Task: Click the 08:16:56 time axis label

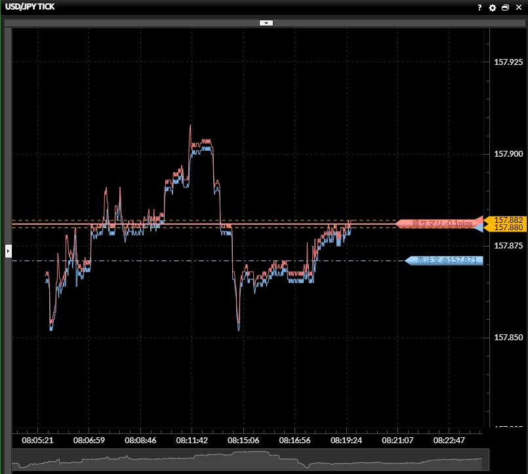Action: (x=294, y=441)
